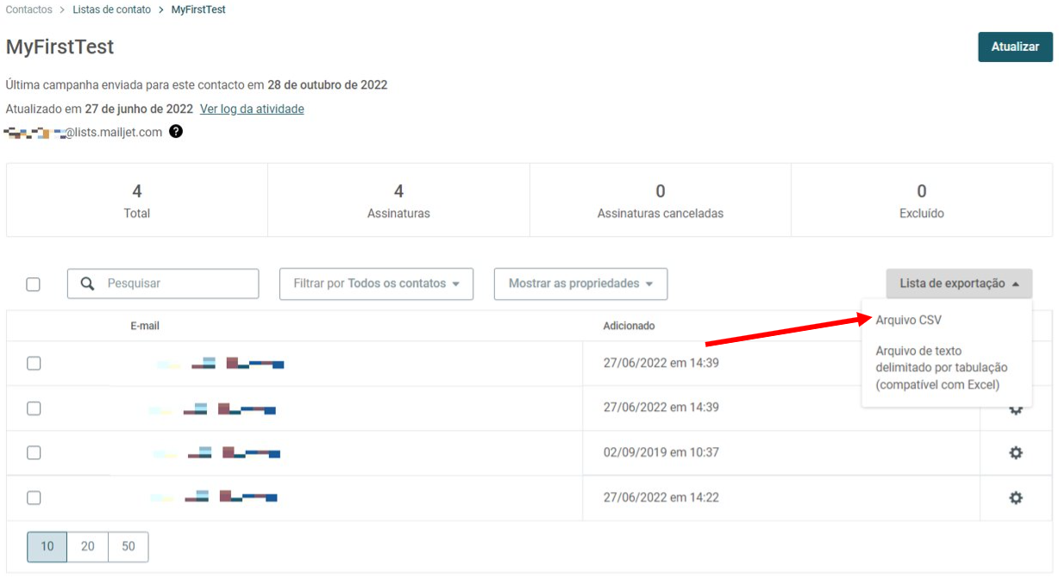This screenshot has height=579, width=1059.
Task: Expand Mostrar as propriedades dropdown
Action: point(580,283)
